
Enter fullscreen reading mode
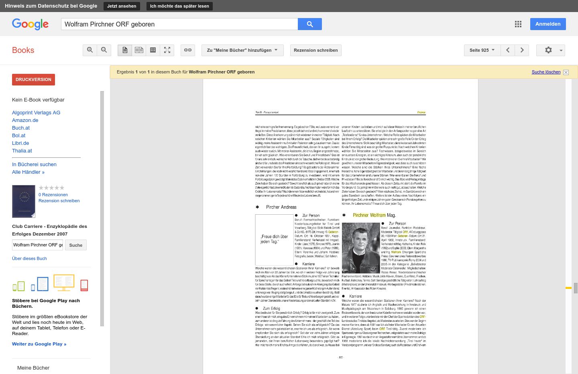coord(167,50)
